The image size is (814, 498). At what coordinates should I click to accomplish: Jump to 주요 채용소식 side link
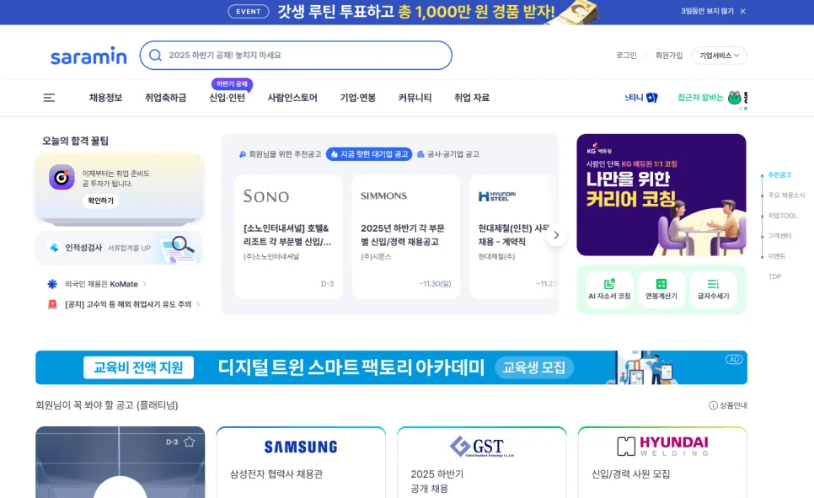786,195
